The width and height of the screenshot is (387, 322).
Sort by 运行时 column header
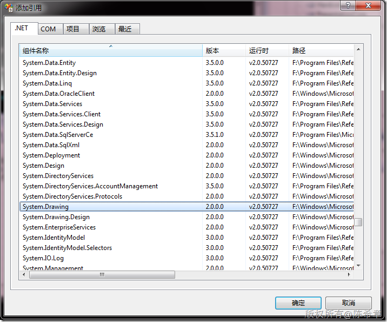267,50
